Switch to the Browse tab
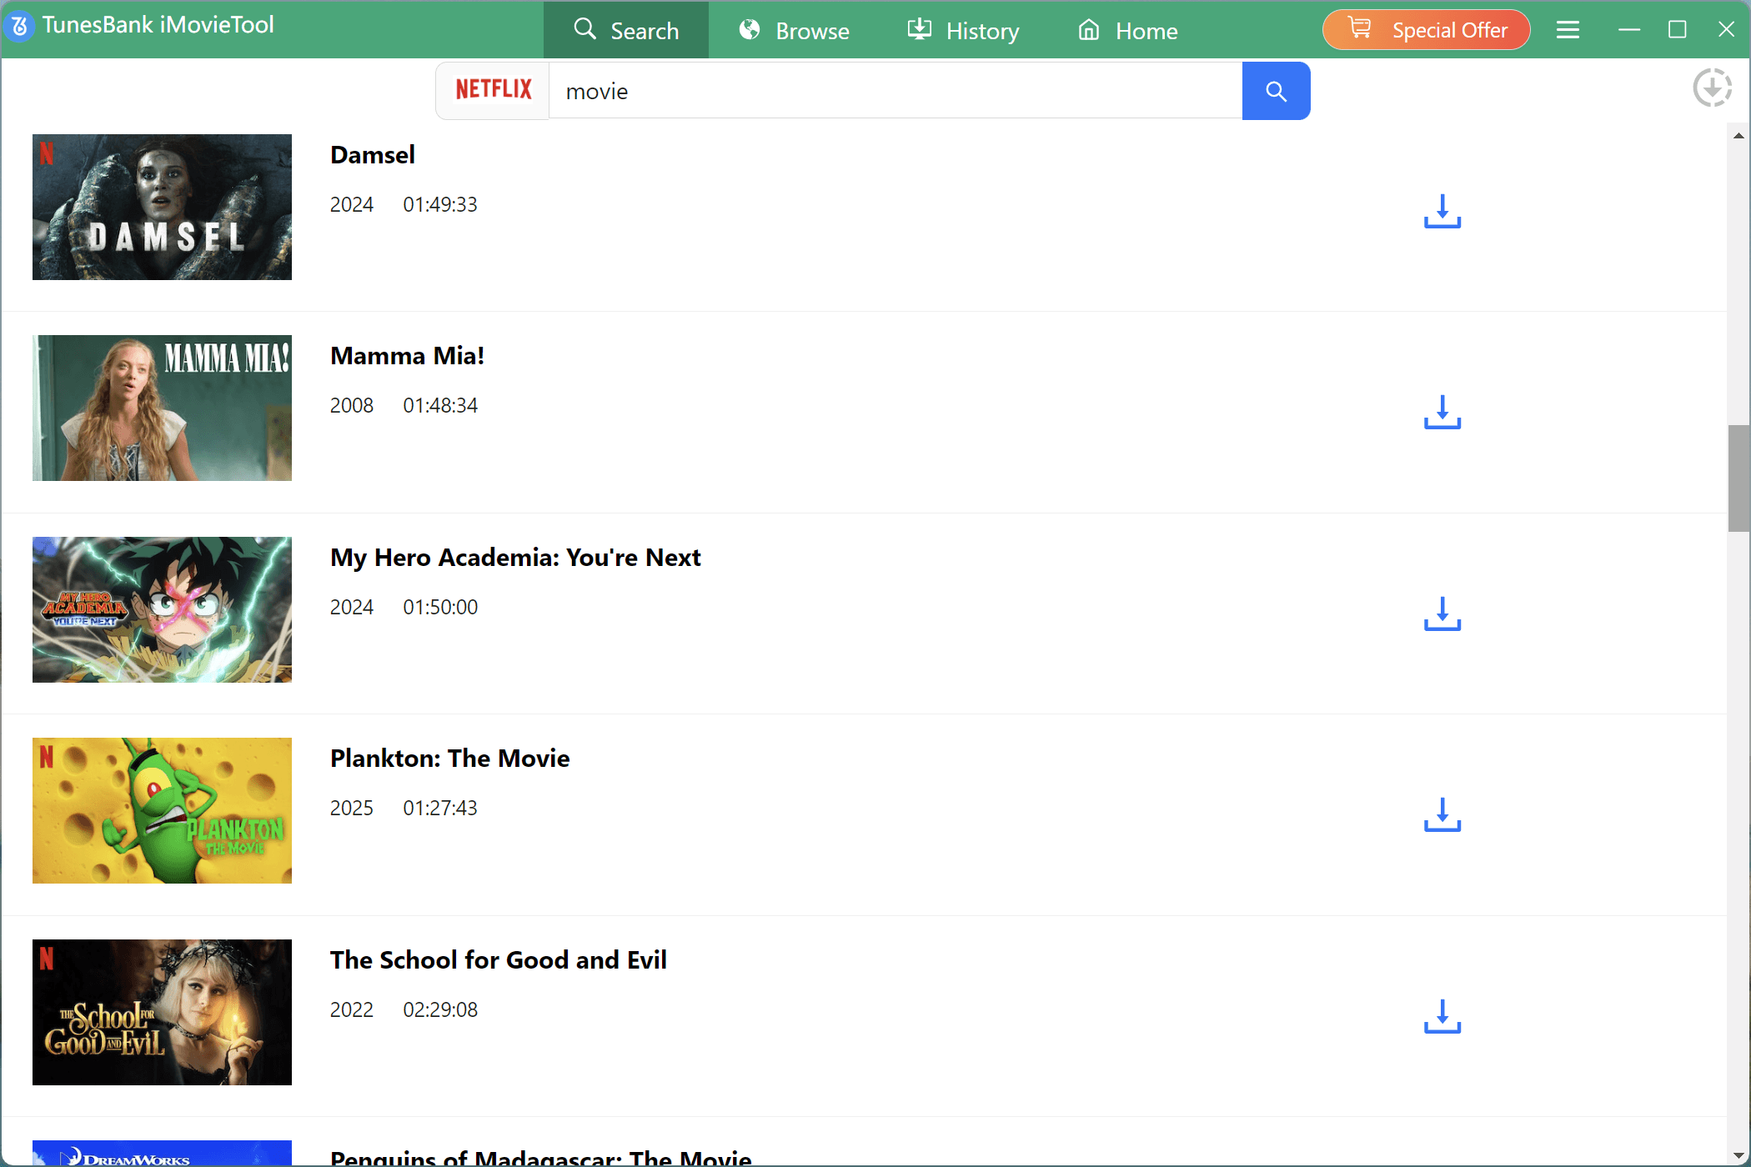 tap(794, 31)
